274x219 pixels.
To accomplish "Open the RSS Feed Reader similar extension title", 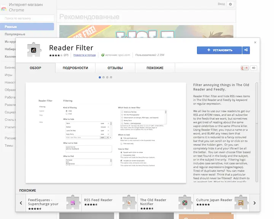I will pyautogui.click(x=98, y=200).
